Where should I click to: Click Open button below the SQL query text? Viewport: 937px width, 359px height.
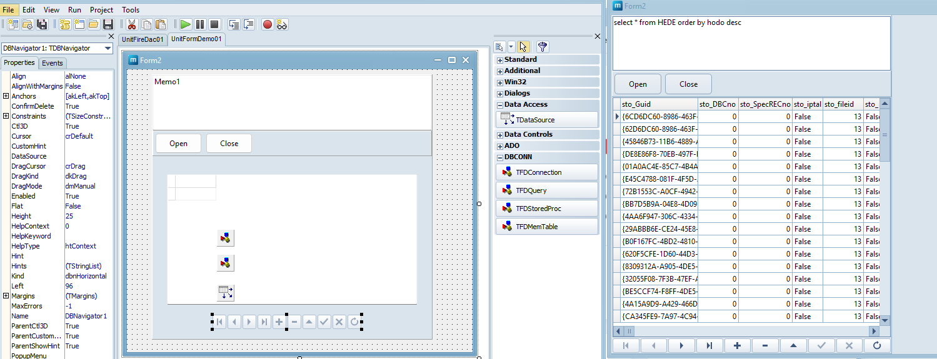(x=638, y=84)
